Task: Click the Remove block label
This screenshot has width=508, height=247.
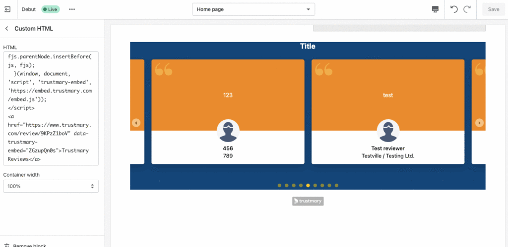Action: click(x=29, y=246)
